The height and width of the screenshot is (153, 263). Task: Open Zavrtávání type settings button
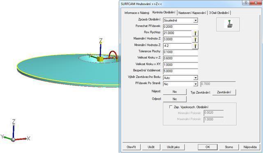[224, 92]
